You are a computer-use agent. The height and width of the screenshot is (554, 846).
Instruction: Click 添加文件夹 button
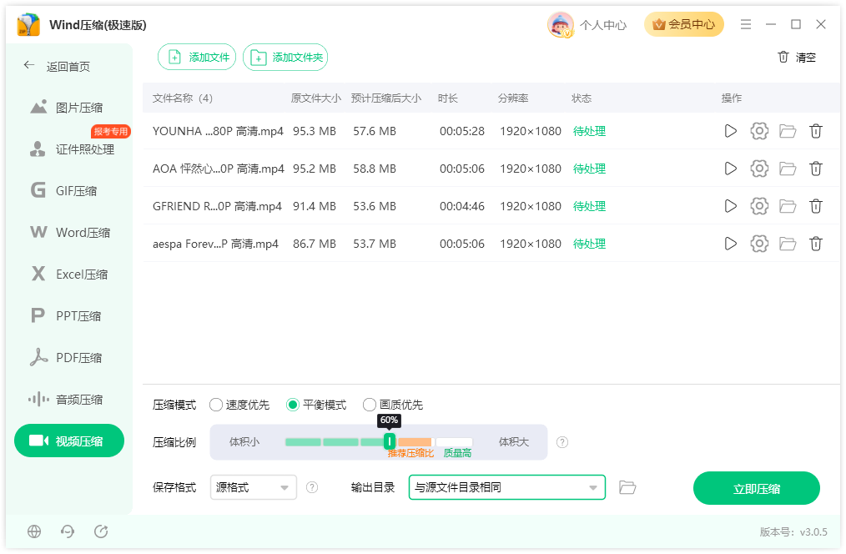[285, 58]
